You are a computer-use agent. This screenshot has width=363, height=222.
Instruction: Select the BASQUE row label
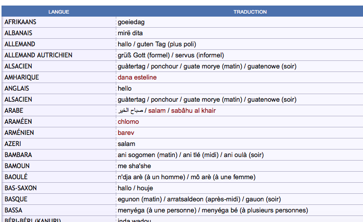pos(16,199)
